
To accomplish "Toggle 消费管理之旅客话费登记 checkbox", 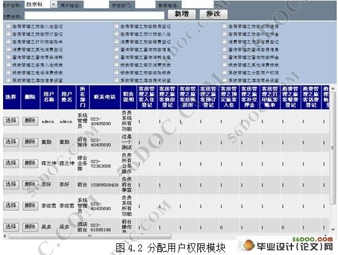I will click(224, 42).
